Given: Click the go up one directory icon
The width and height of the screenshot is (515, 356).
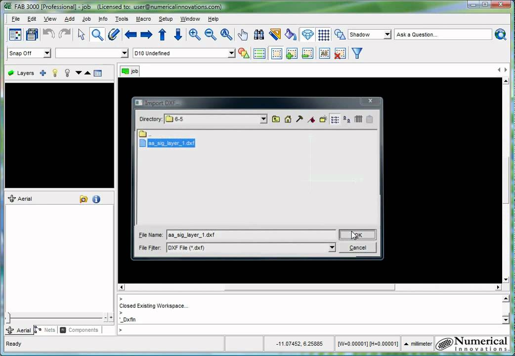Looking at the screenshot, I should (x=276, y=119).
